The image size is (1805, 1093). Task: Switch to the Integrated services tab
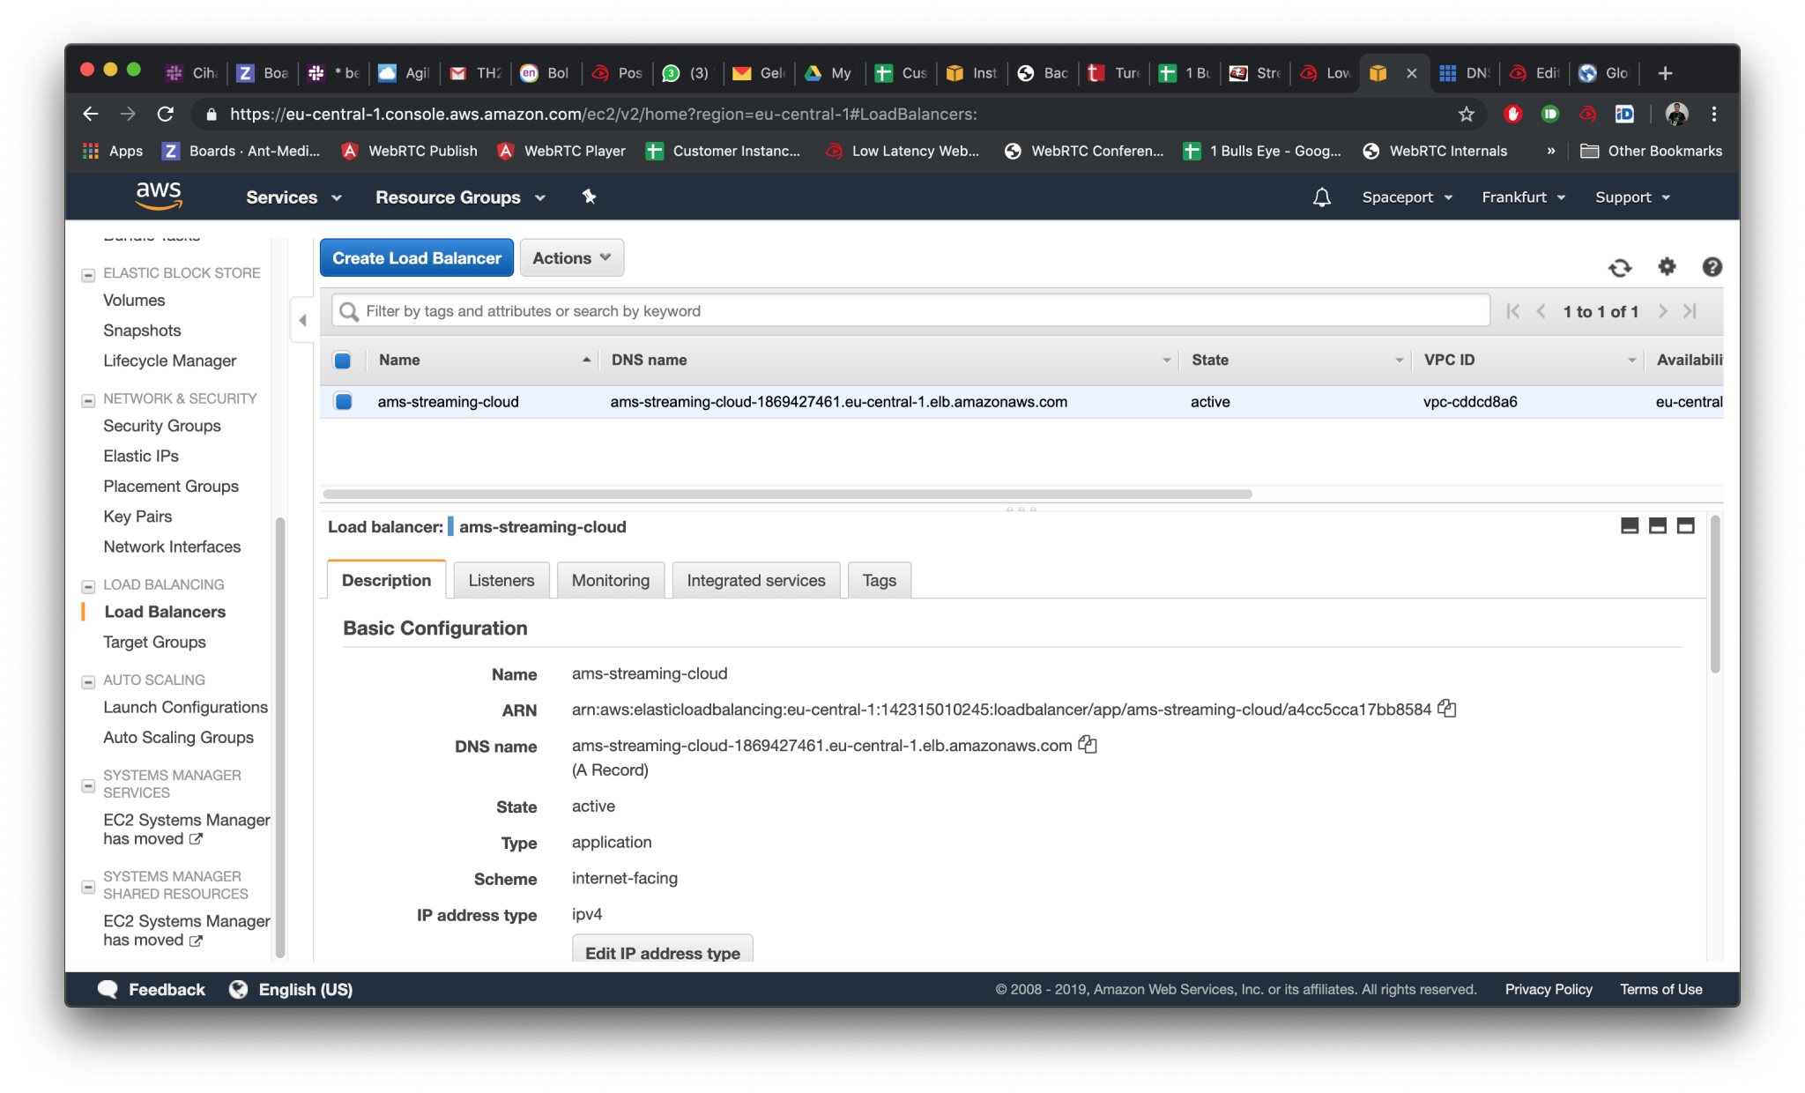(x=756, y=580)
